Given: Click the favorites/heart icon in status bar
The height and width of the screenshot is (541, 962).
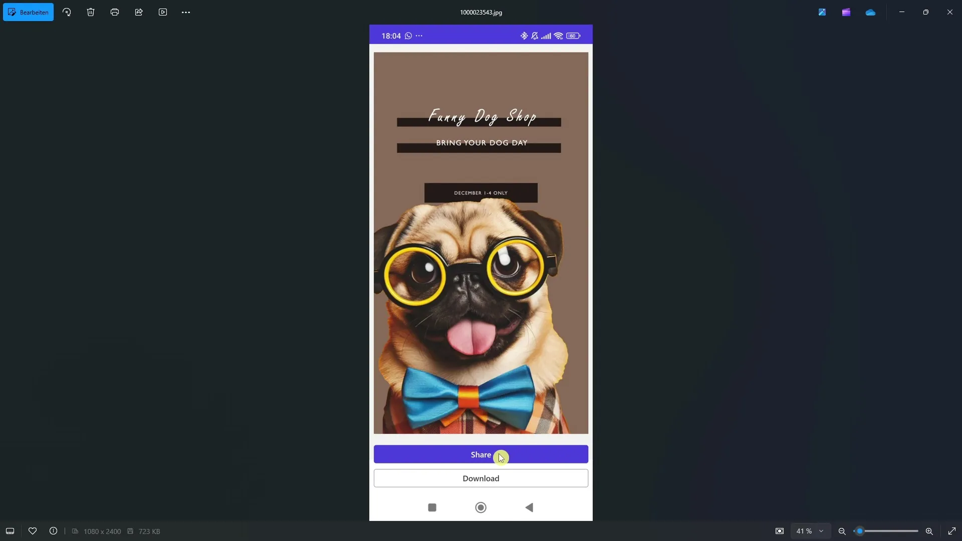Looking at the screenshot, I should (32, 532).
